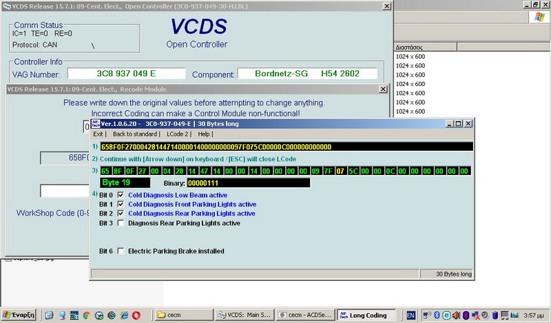Click the Windows Start button

(19, 315)
